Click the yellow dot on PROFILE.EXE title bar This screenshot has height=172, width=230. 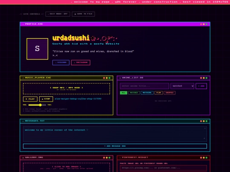click(204, 24)
